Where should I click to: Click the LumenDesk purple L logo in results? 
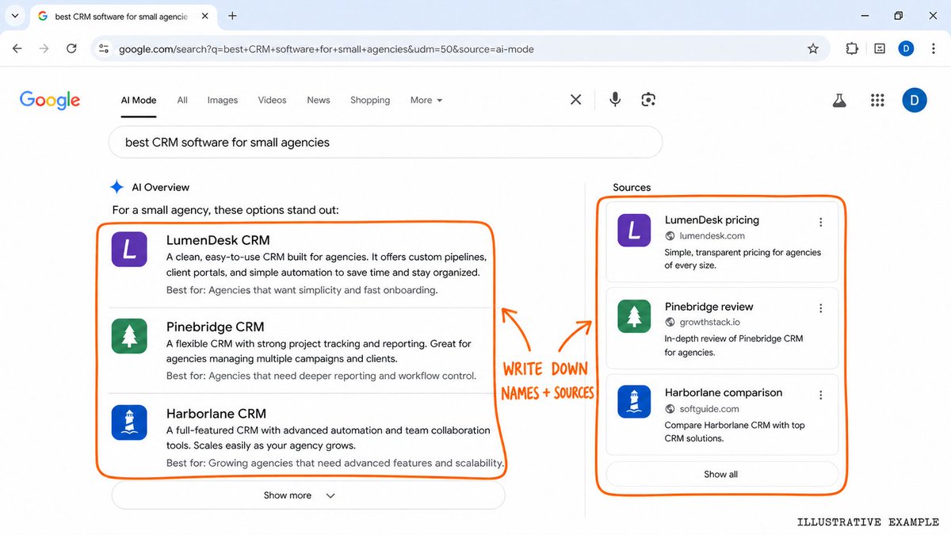tap(129, 249)
